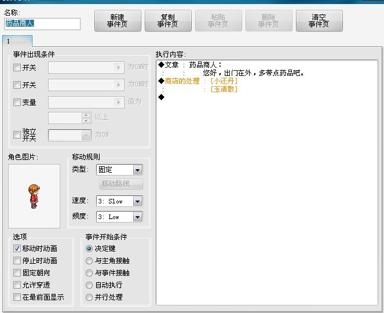Viewport: 384px width, 313px height.
Task: Click the 清空事件页 button
Action: [319, 21]
